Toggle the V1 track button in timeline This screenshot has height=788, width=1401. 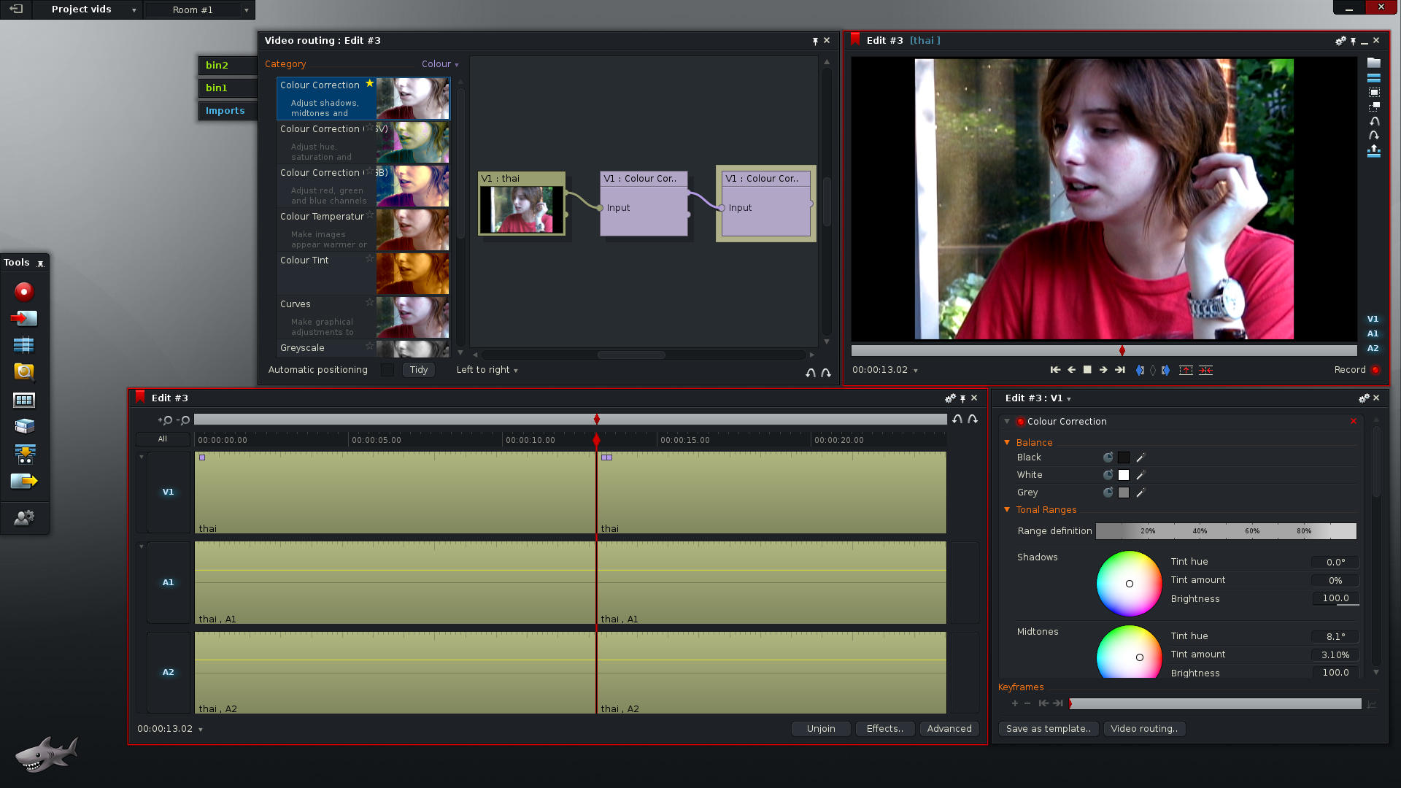point(168,492)
